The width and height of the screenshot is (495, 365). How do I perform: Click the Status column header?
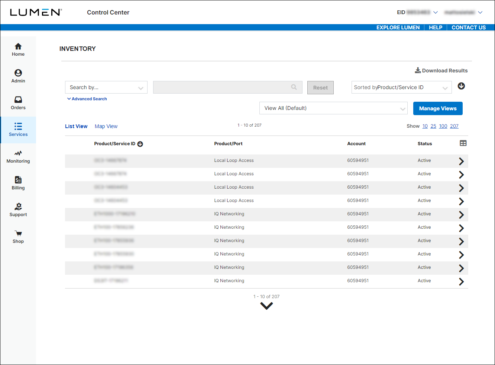coord(425,144)
